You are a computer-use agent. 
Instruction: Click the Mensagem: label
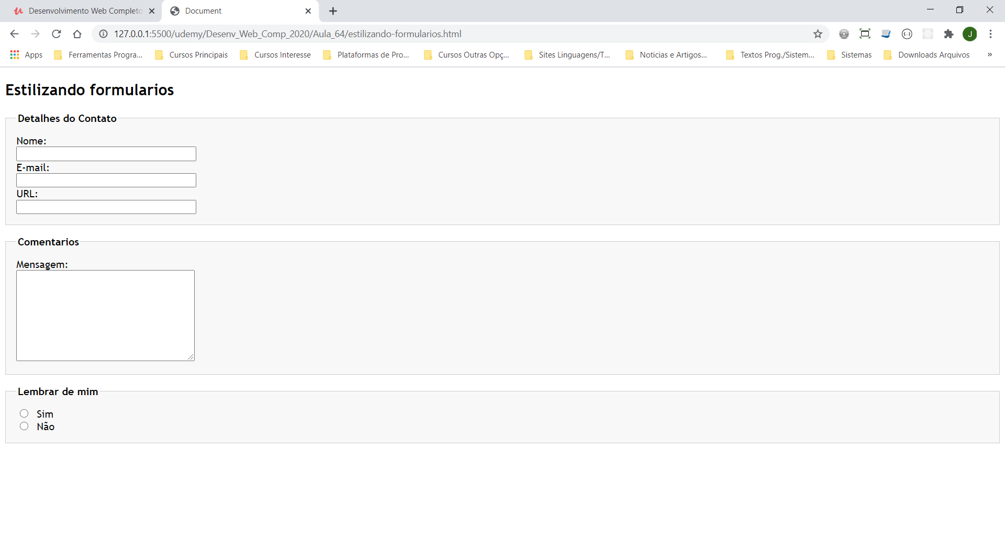coord(42,265)
